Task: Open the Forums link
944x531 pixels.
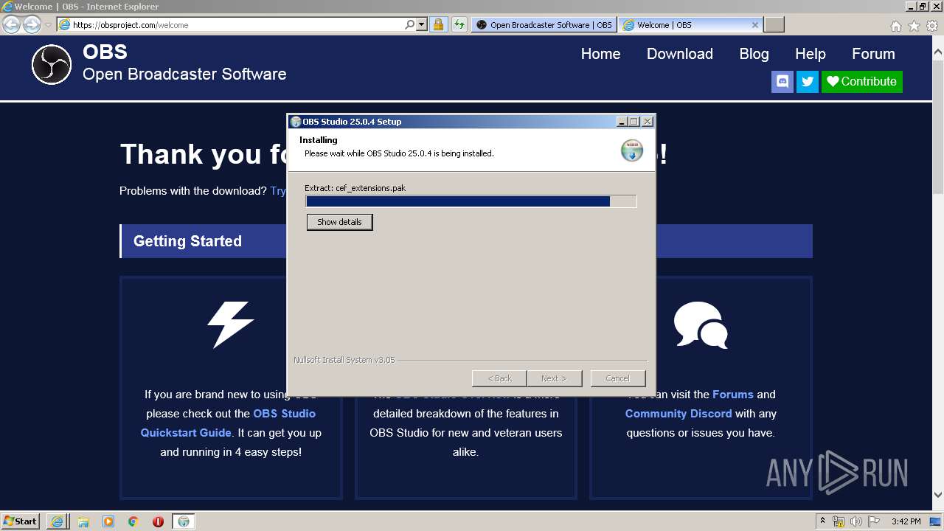Action: click(733, 395)
